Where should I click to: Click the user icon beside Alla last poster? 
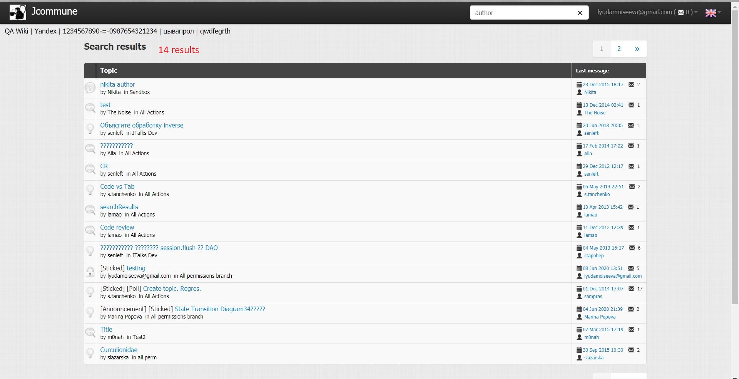click(x=579, y=154)
